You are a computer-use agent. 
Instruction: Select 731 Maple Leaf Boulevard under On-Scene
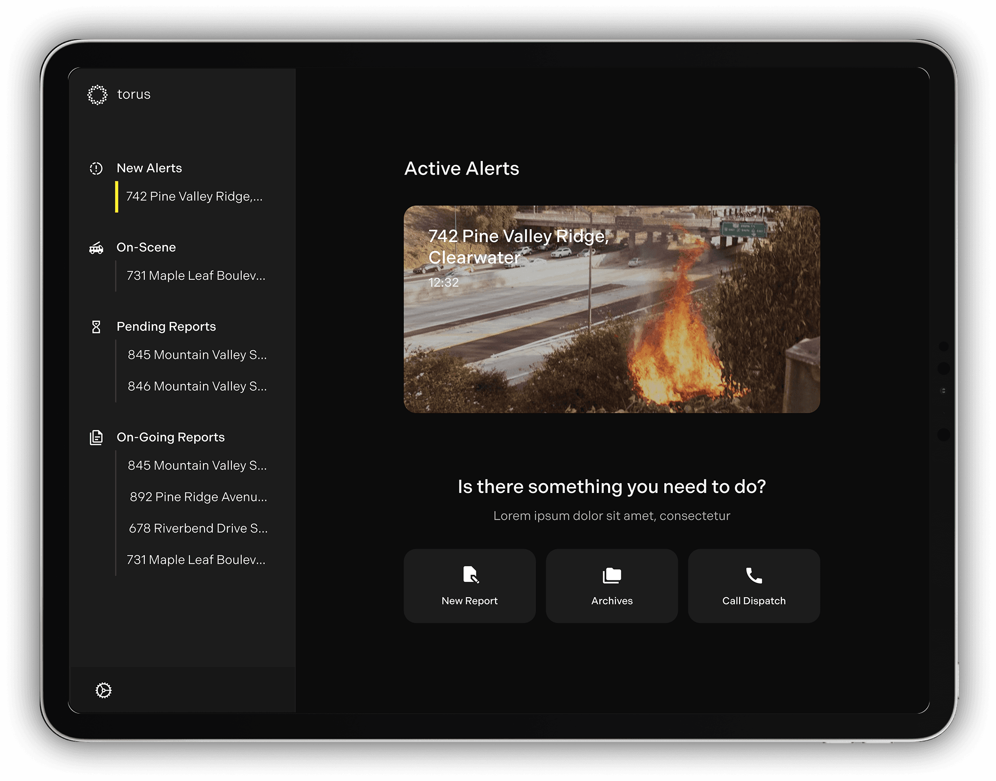196,276
